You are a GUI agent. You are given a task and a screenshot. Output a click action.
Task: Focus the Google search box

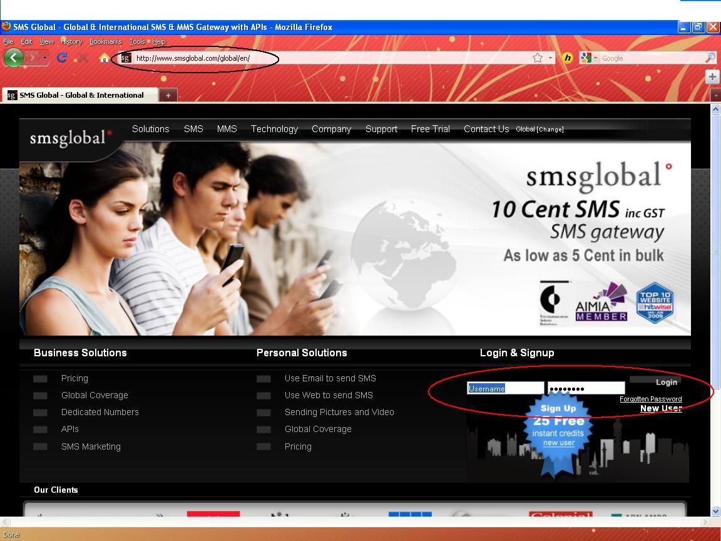652,58
